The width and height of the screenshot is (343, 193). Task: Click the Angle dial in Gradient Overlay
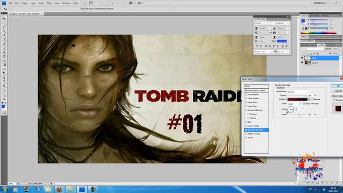tap(290, 109)
